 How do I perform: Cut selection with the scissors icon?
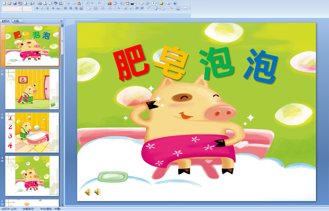tap(68, 3)
